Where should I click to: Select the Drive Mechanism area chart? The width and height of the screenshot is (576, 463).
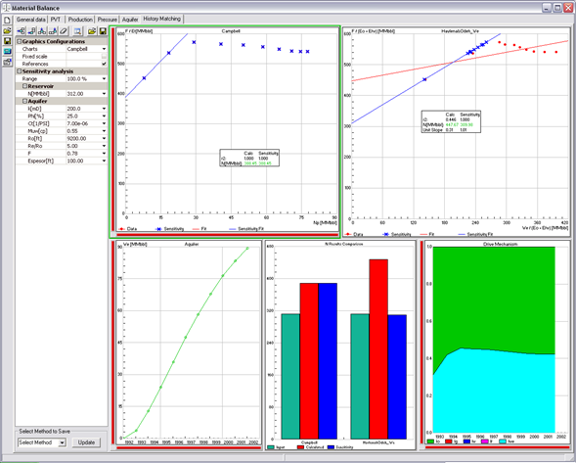494,340
